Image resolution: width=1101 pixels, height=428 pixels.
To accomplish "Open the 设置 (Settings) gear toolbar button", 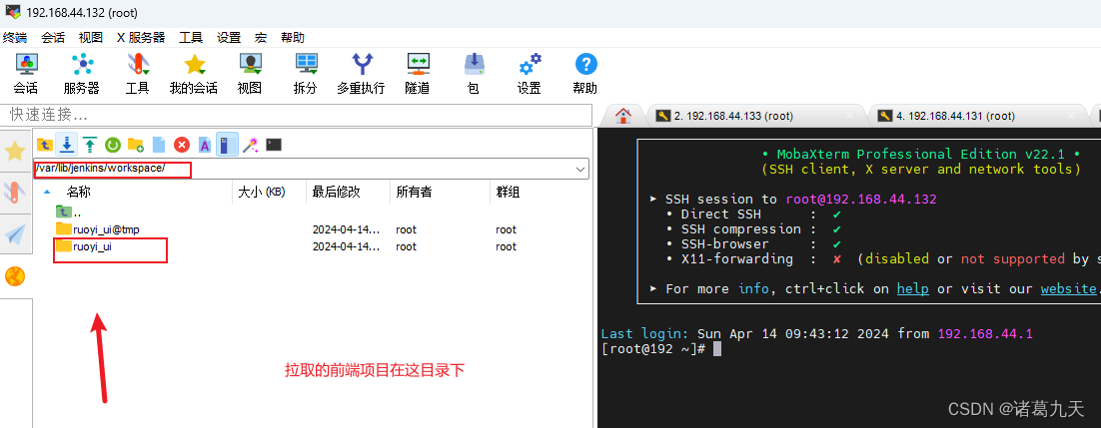I will pos(530,74).
